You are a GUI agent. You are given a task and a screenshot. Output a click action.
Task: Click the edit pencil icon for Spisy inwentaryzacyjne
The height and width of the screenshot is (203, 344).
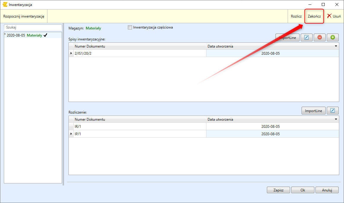[x=307, y=37]
